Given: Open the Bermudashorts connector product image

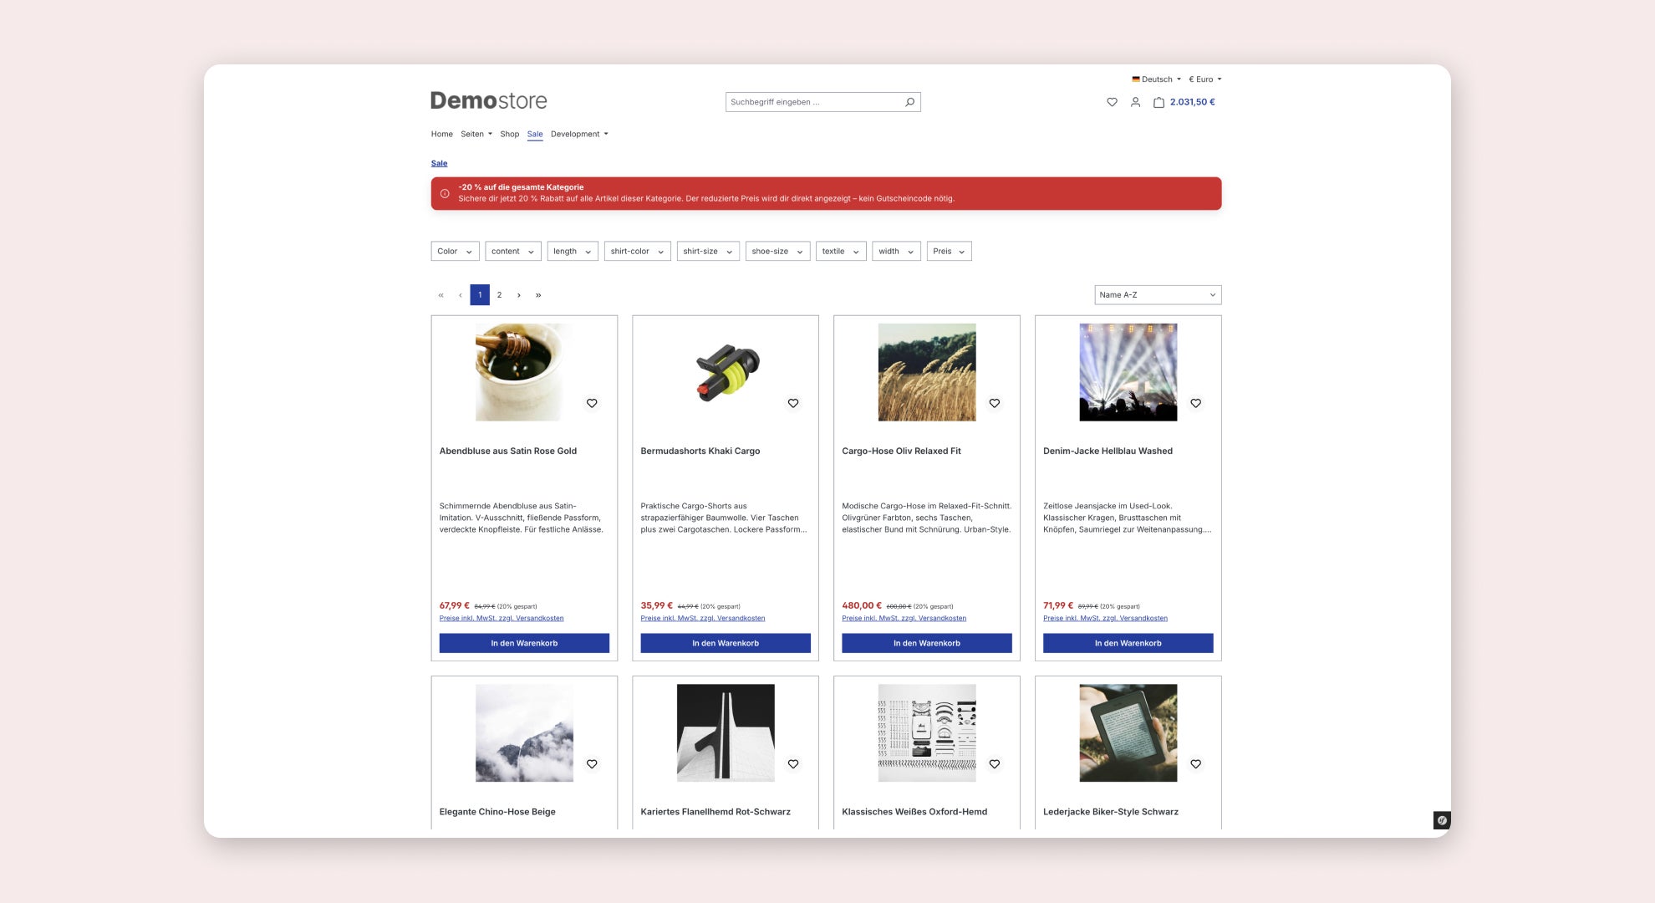Looking at the screenshot, I should [726, 372].
